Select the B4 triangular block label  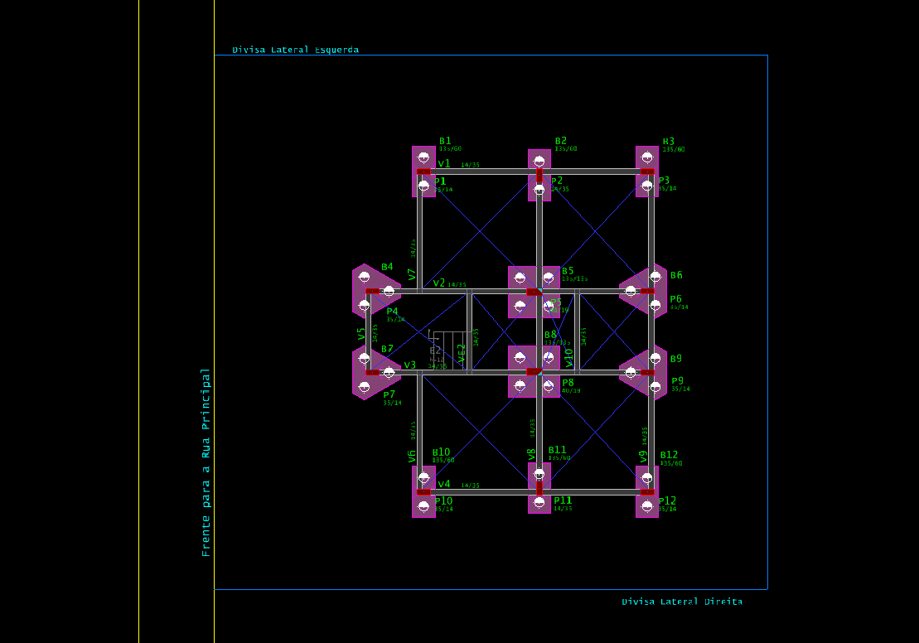[x=387, y=267]
